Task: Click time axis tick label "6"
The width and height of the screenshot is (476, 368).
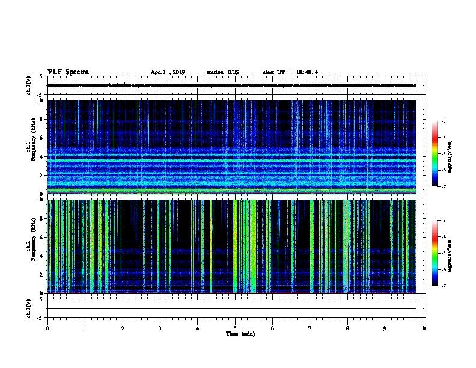Action: click(273, 328)
